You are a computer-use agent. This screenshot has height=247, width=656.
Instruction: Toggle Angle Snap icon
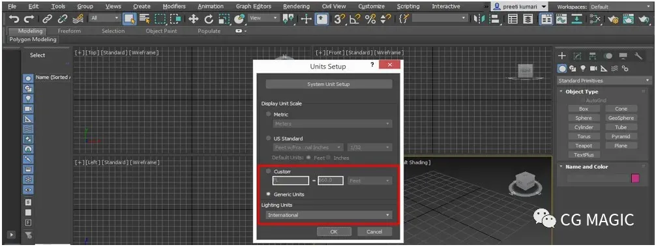[x=355, y=19]
